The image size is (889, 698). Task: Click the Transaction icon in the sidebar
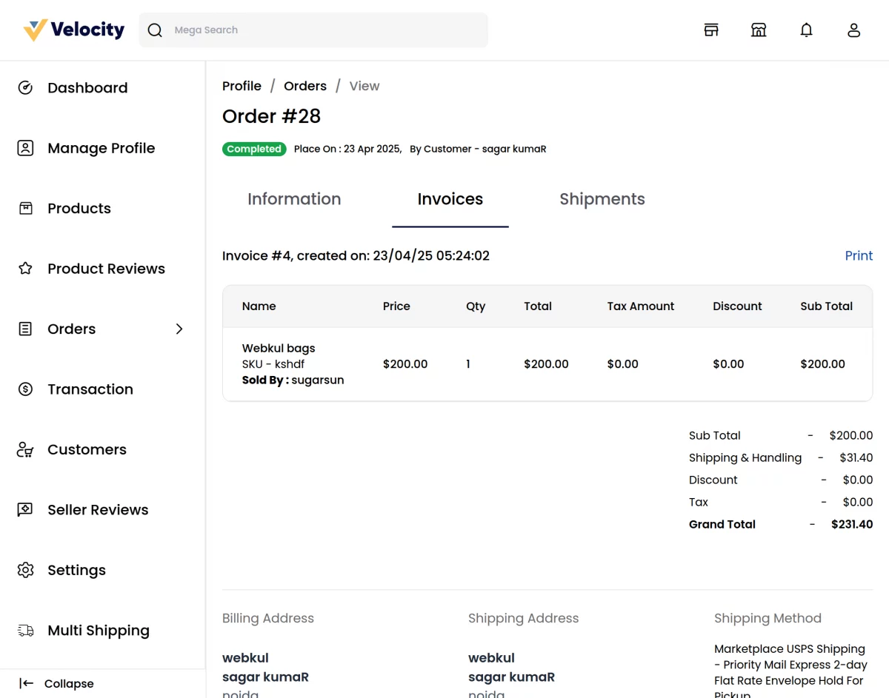tap(25, 389)
